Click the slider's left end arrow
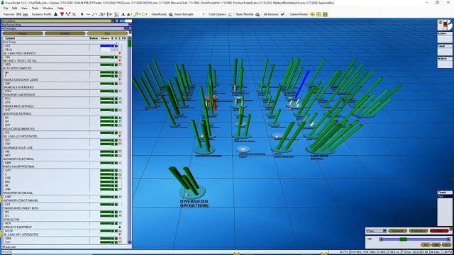Image resolution: width=454 pixels, height=255 pixels. (382, 239)
